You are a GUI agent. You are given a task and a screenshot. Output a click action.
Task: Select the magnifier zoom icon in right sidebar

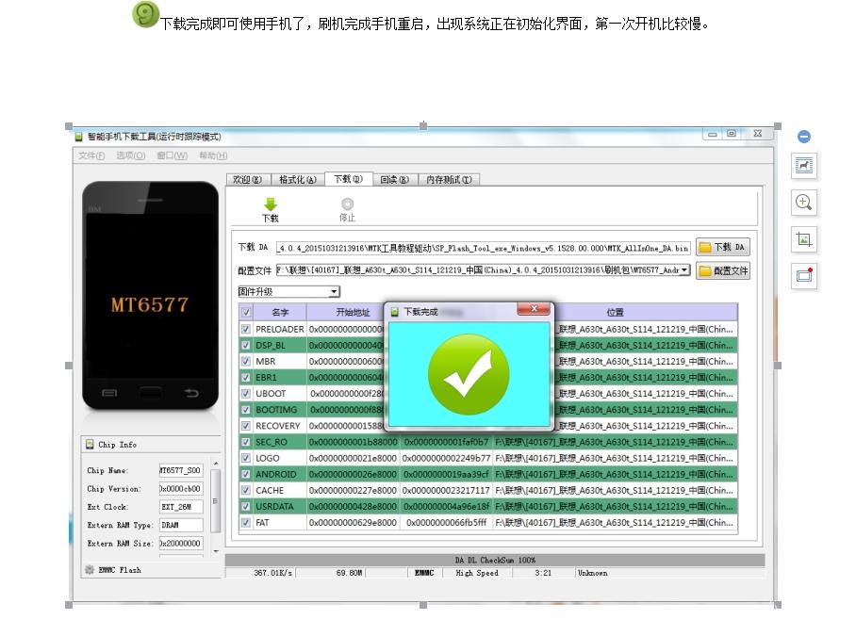tap(803, 203)
